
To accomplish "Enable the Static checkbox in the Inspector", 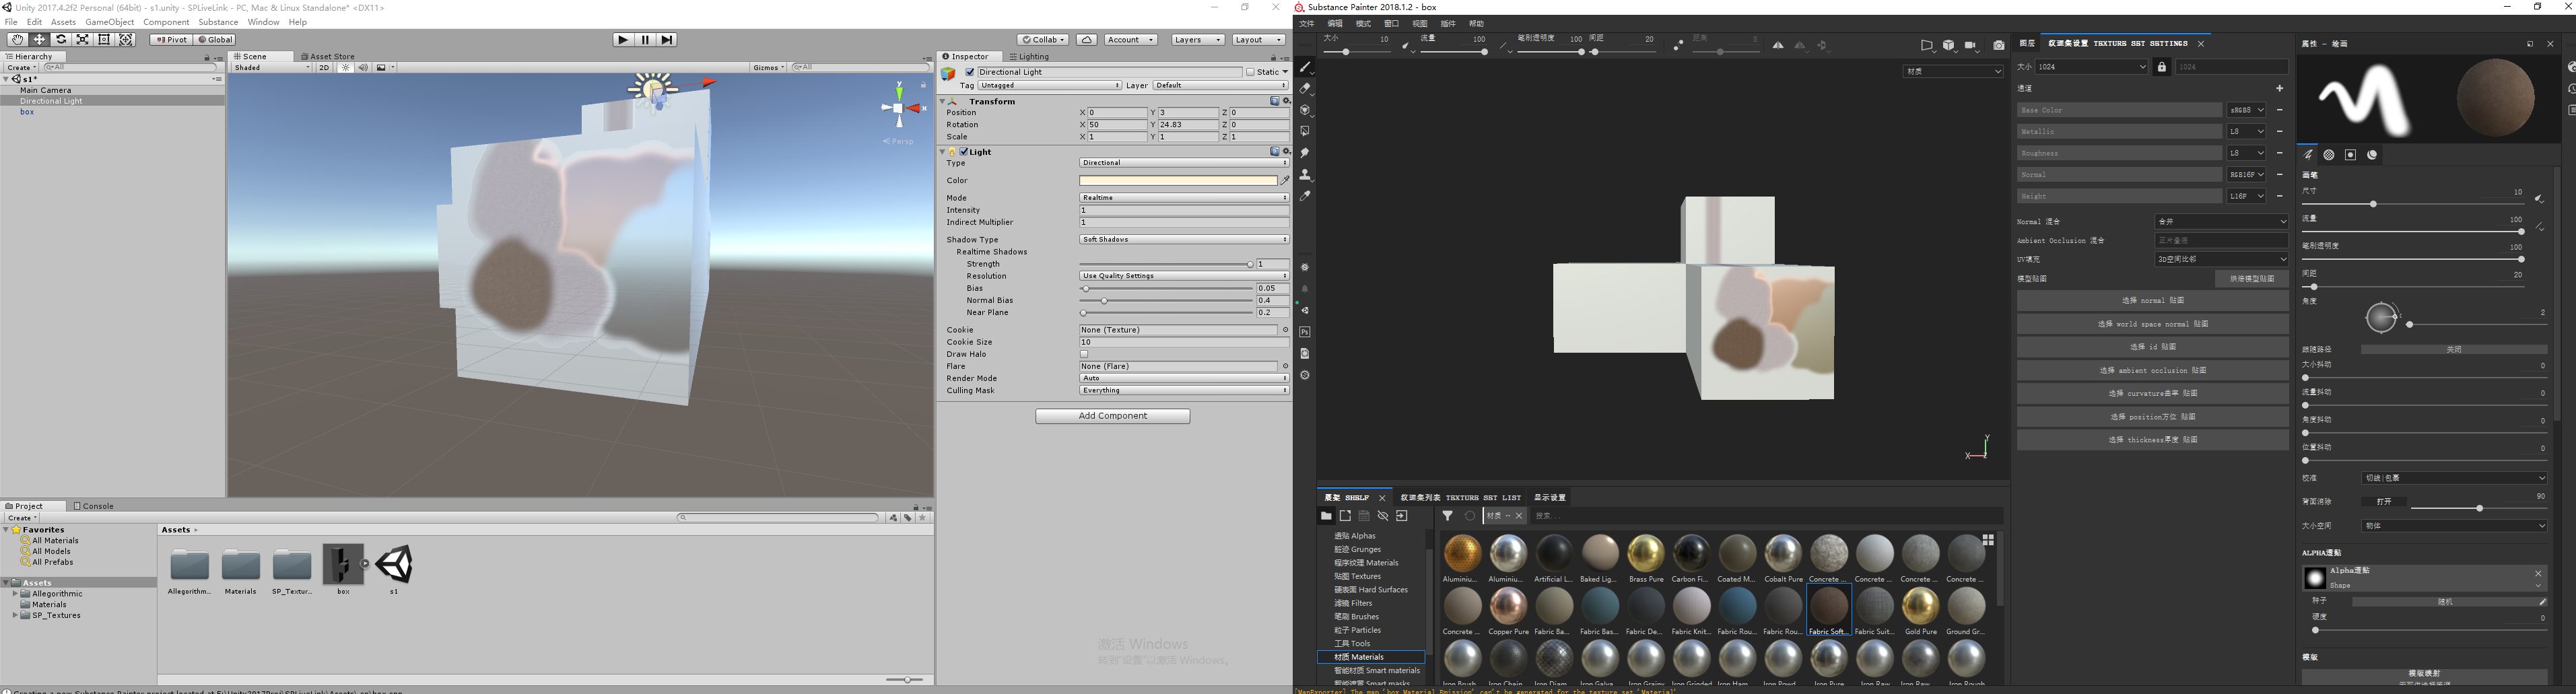I will 1250,71.
